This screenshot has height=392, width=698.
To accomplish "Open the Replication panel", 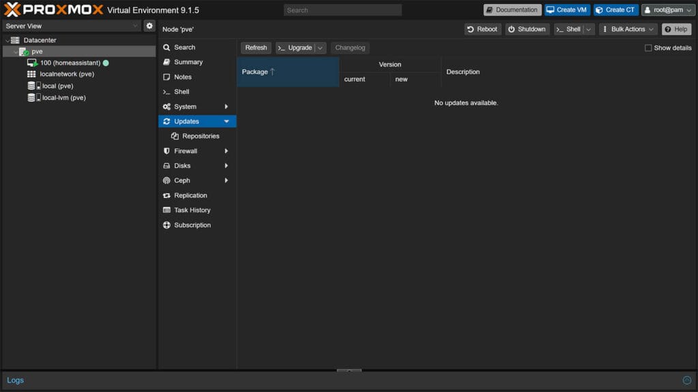I will point(191,195).
